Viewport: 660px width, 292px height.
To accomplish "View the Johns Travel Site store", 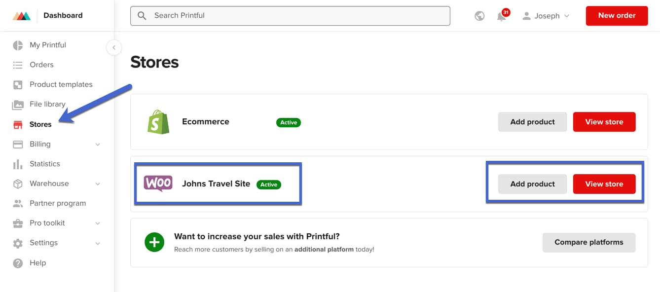I will pos(604,184).
